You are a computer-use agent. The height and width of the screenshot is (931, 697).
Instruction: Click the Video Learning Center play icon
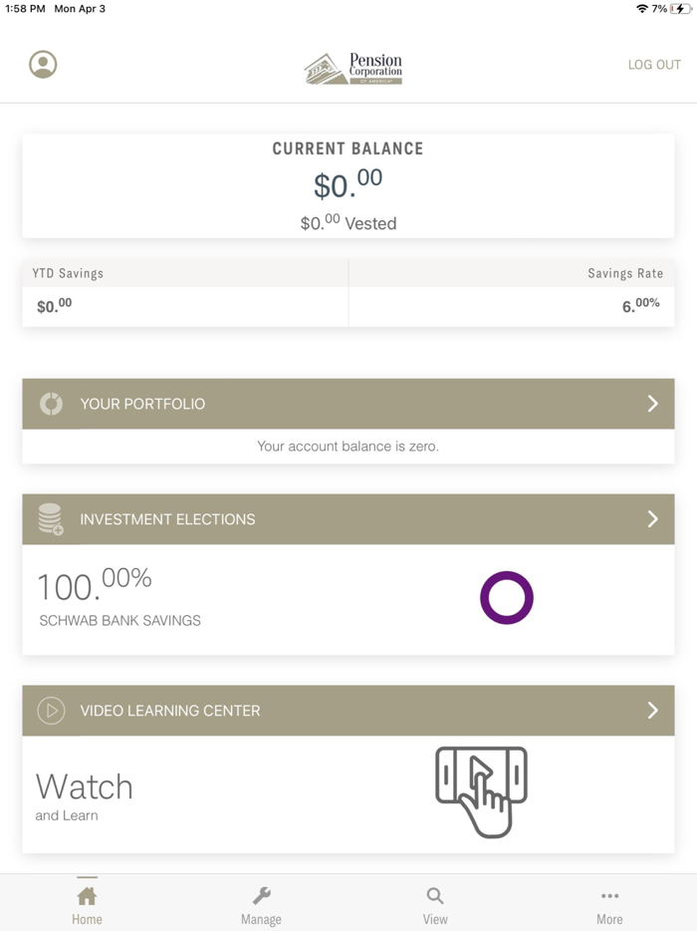click(x=50, y=711)
